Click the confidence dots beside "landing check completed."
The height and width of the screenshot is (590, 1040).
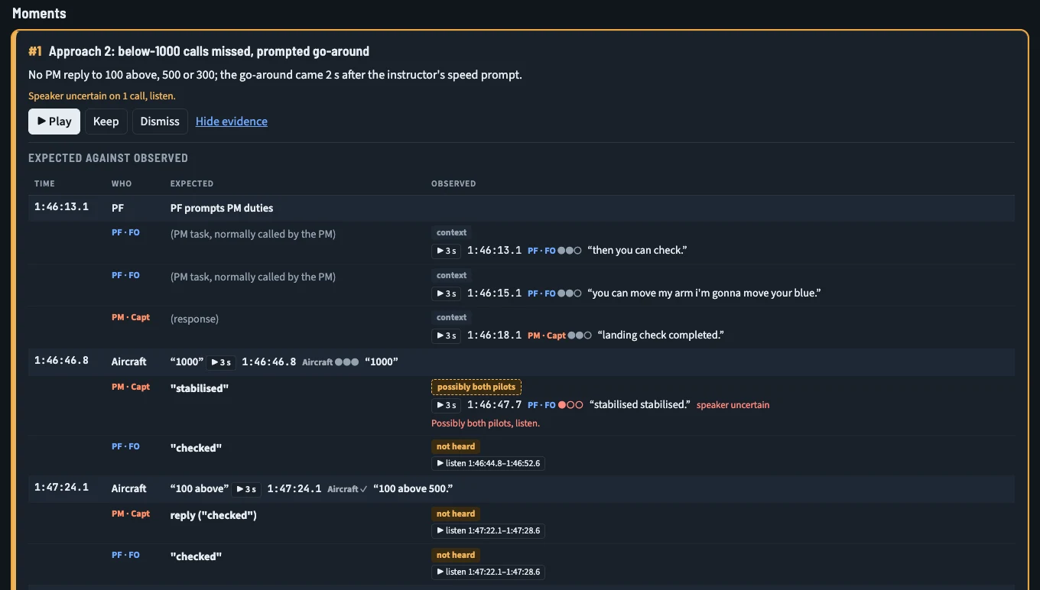point(580,336)
